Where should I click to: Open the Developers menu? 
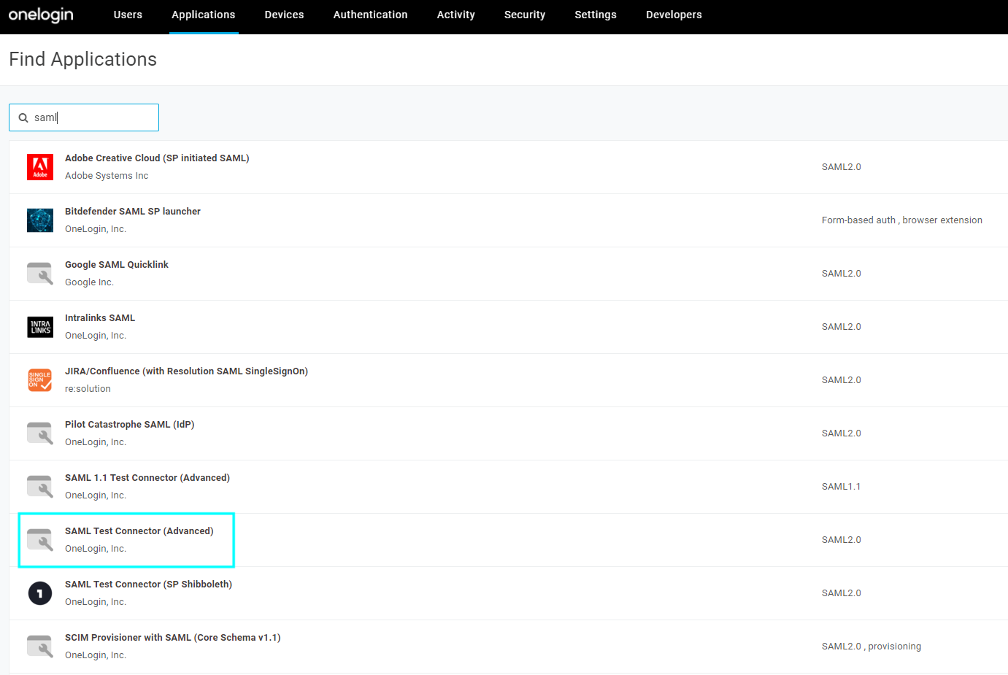pyautogui.click(x=674, y=15)
